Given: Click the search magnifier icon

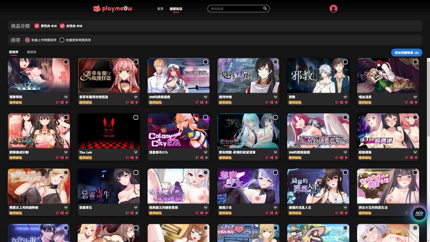Looking at the screenshot, I should pyautogui.click(x=265, y=9).
